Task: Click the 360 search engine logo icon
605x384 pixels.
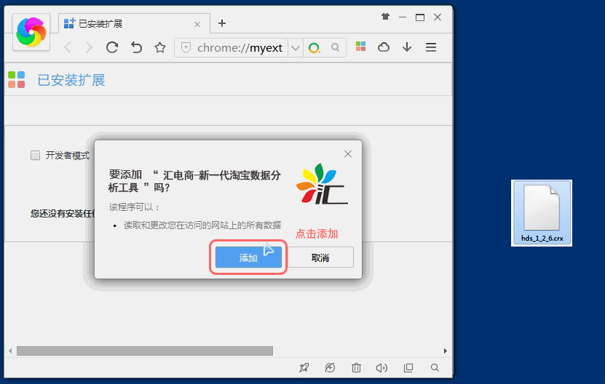Action: tap(314, 48)
